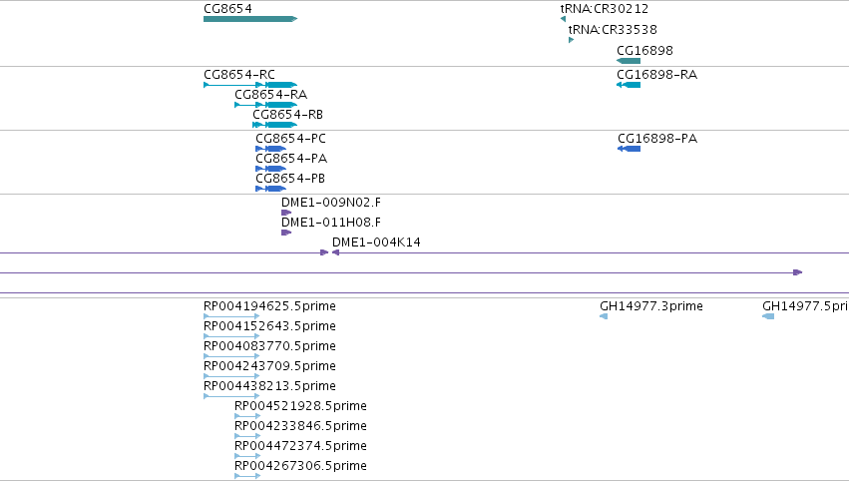
Task: Click the CG16898-RA label
Action: click(656, 74)
